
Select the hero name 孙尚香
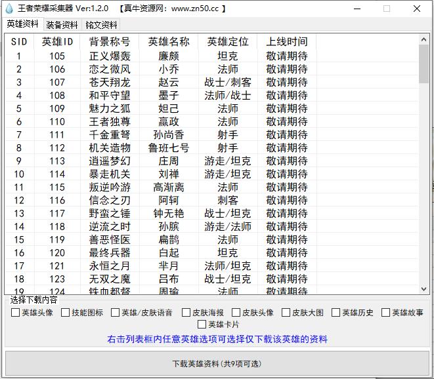[x=169, y=135]
